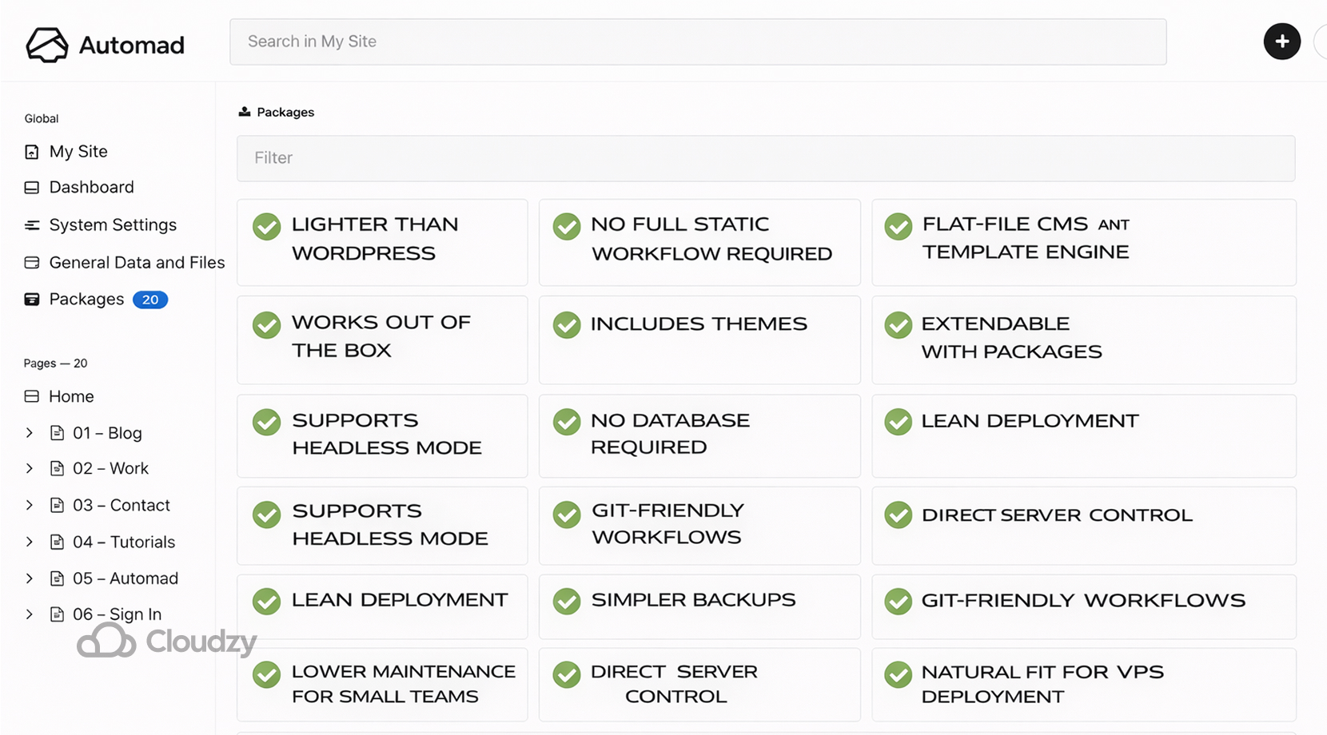The width and height of the screenshot is (1327, 735).
Task: Click the plus button to add content
Action: coord(1282,42)
